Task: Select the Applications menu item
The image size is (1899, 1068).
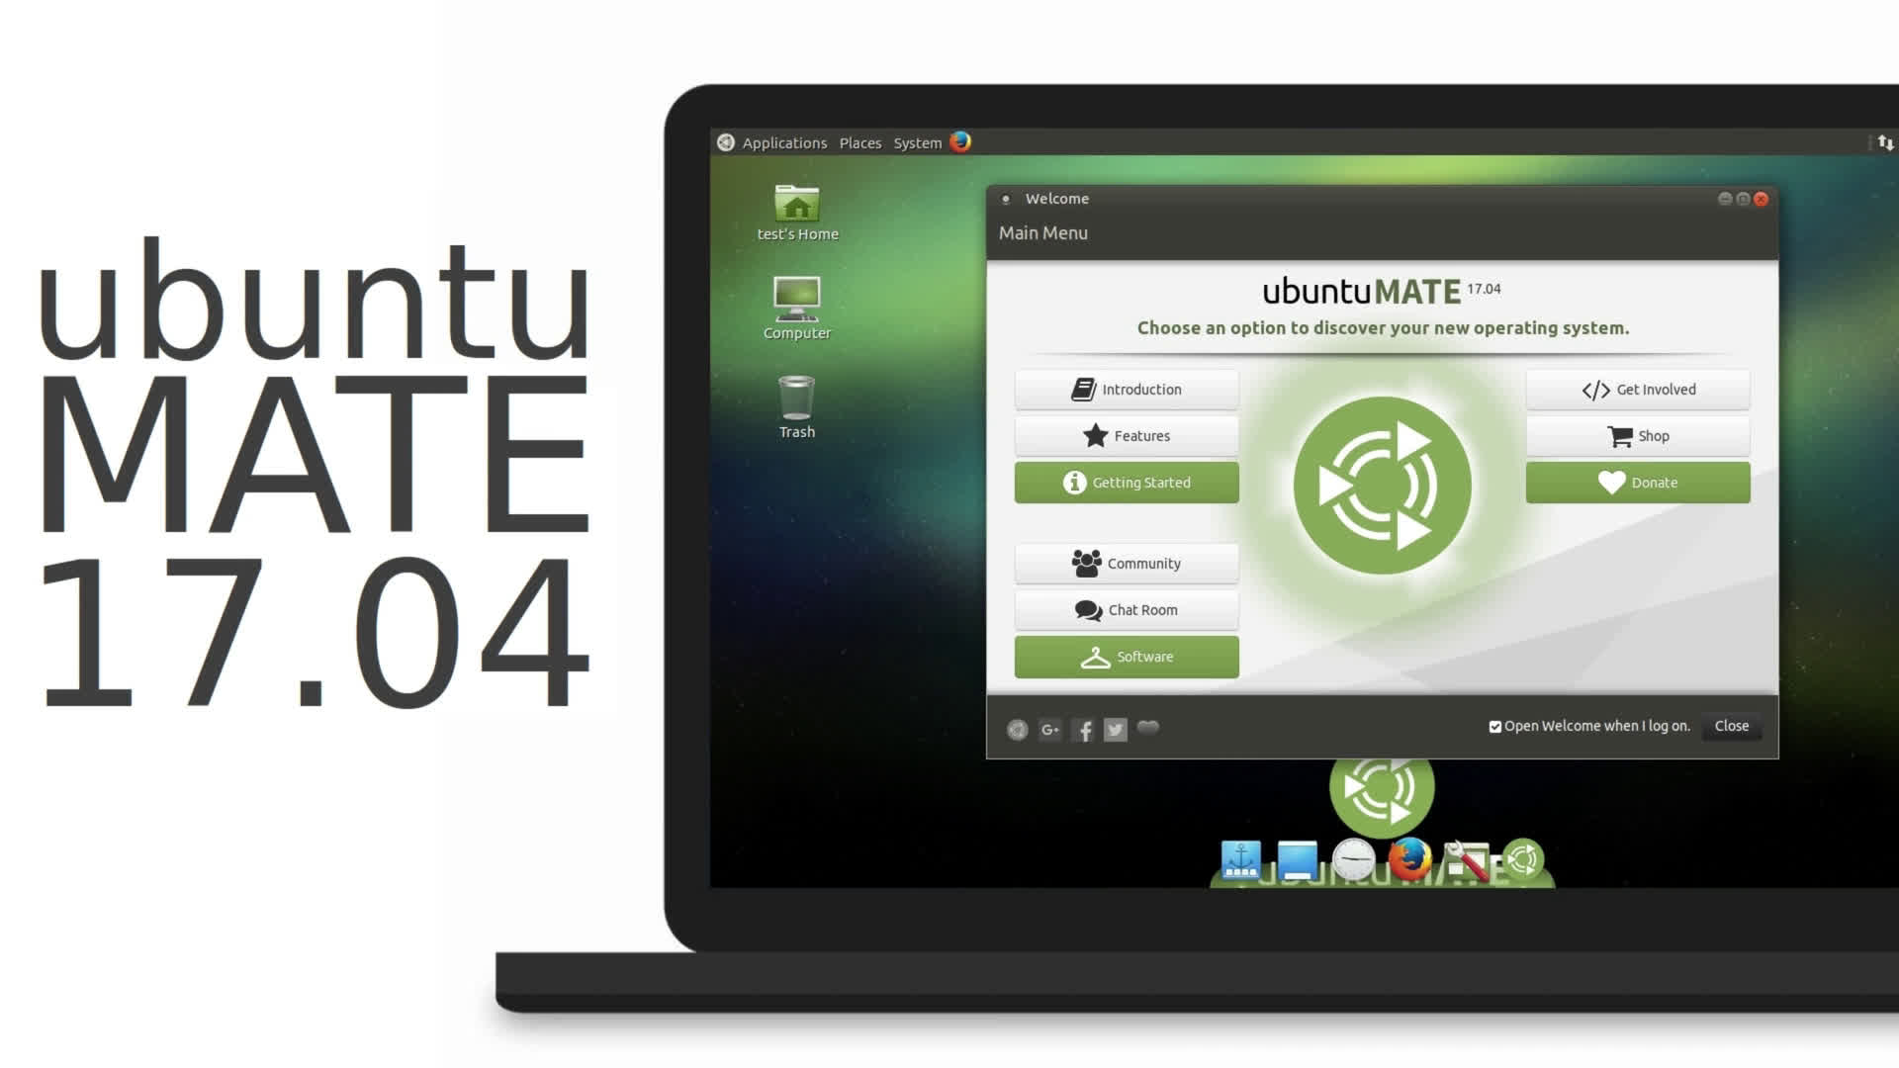Action: pos(784,142)
